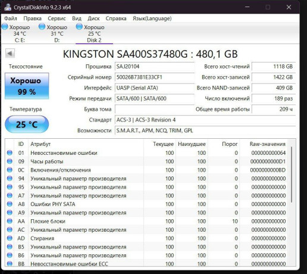Click the KINGSTON SA400S37480G model title
Image resolution: width=307 pixels, height=274 pixels.
click(x=150, y=54)
